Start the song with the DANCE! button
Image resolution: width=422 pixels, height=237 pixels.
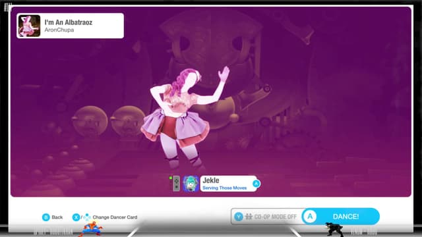(340, 217)
